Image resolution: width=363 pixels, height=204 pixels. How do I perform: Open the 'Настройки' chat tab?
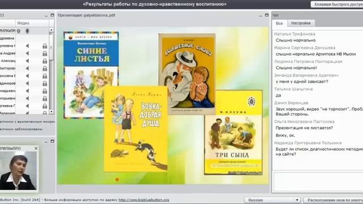click(x=301, y=23)
